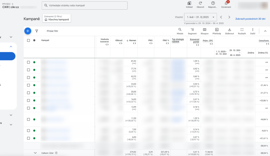
Task: Click PPCSEO breadcrumb link
Action: click(6, 4)
